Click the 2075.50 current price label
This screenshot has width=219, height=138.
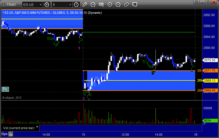[x=209, y=60]
